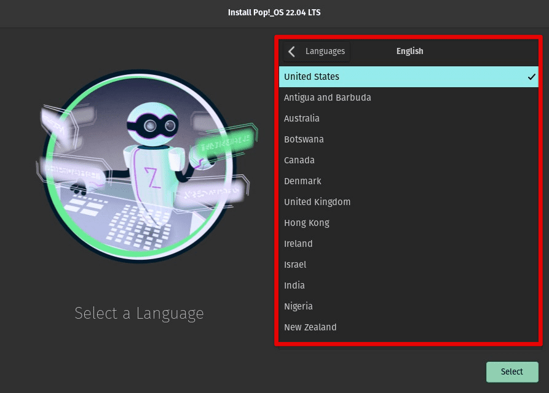The image size is (549, 393).
Task: Confirm with the Select button
Action: [x=511, y=372]
